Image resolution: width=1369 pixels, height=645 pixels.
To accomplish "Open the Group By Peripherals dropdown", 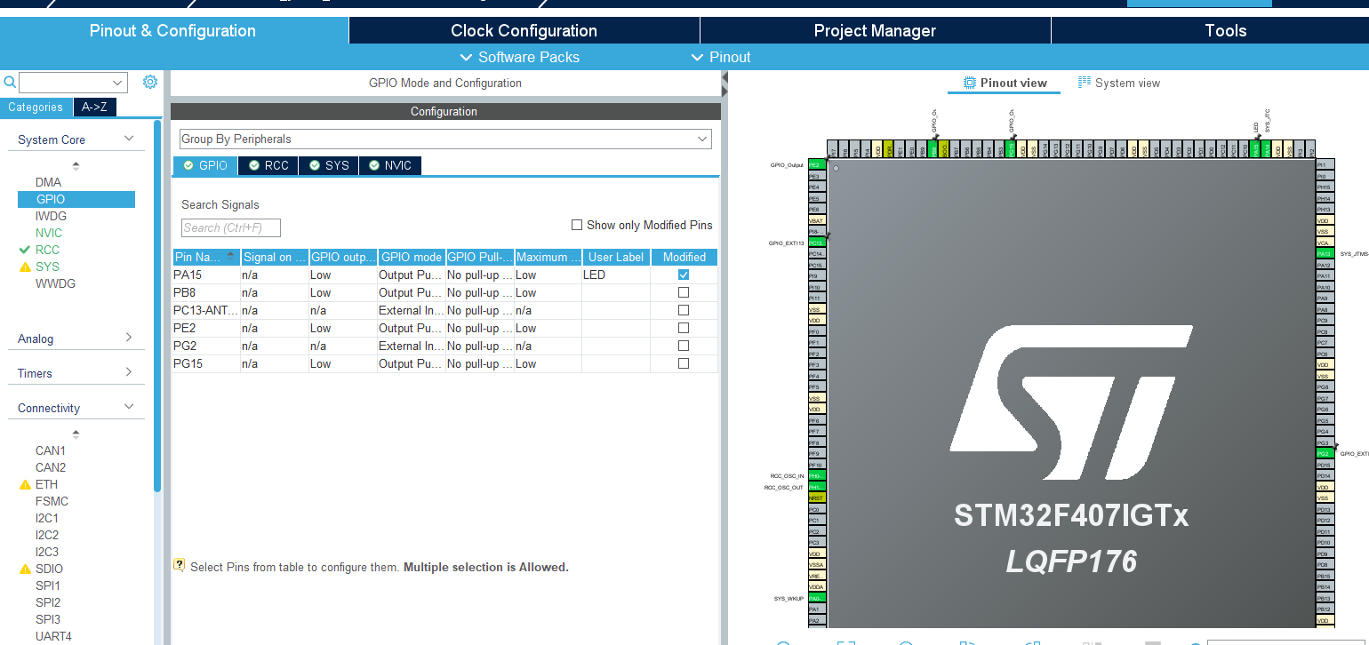I will 445,139.
